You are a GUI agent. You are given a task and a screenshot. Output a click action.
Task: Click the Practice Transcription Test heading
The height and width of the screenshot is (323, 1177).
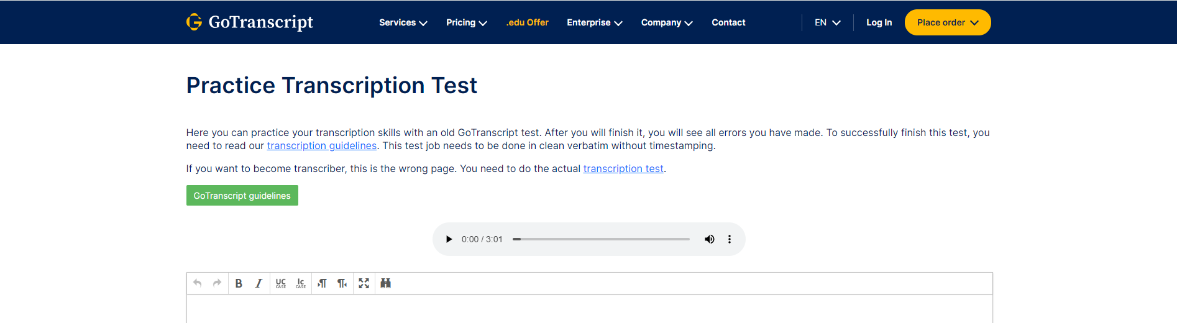click(x=332, y=85)
